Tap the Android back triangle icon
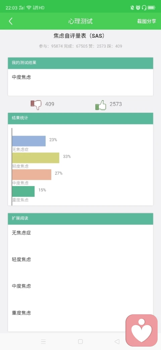The image size is (161, 350). [117, 341]
